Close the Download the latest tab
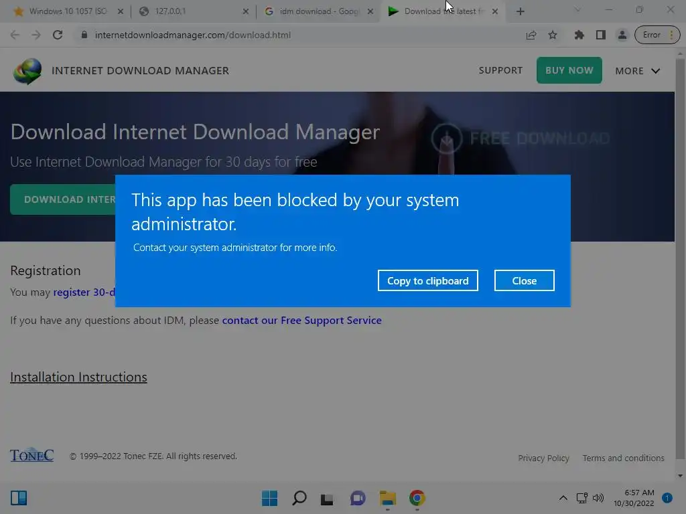 pos(495,12)
